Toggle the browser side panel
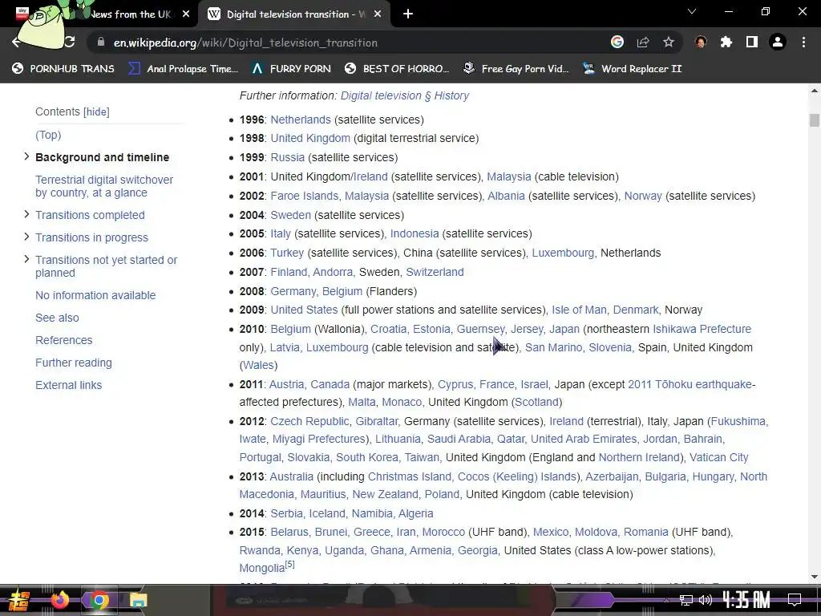Screen dimensions: 821x616 (752, 43)
